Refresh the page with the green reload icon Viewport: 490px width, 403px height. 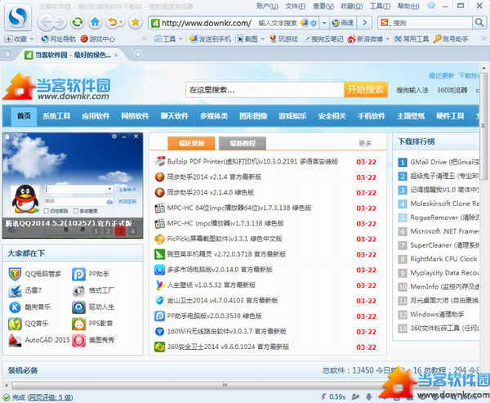(78, 22)
